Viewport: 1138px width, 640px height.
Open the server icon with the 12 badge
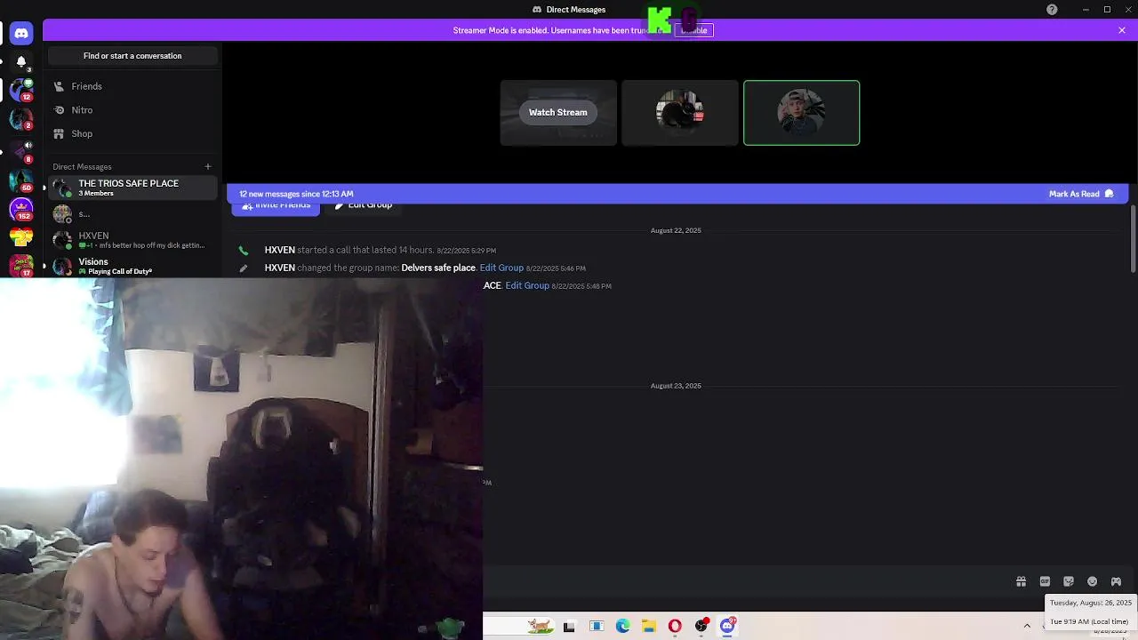point(21,90)
